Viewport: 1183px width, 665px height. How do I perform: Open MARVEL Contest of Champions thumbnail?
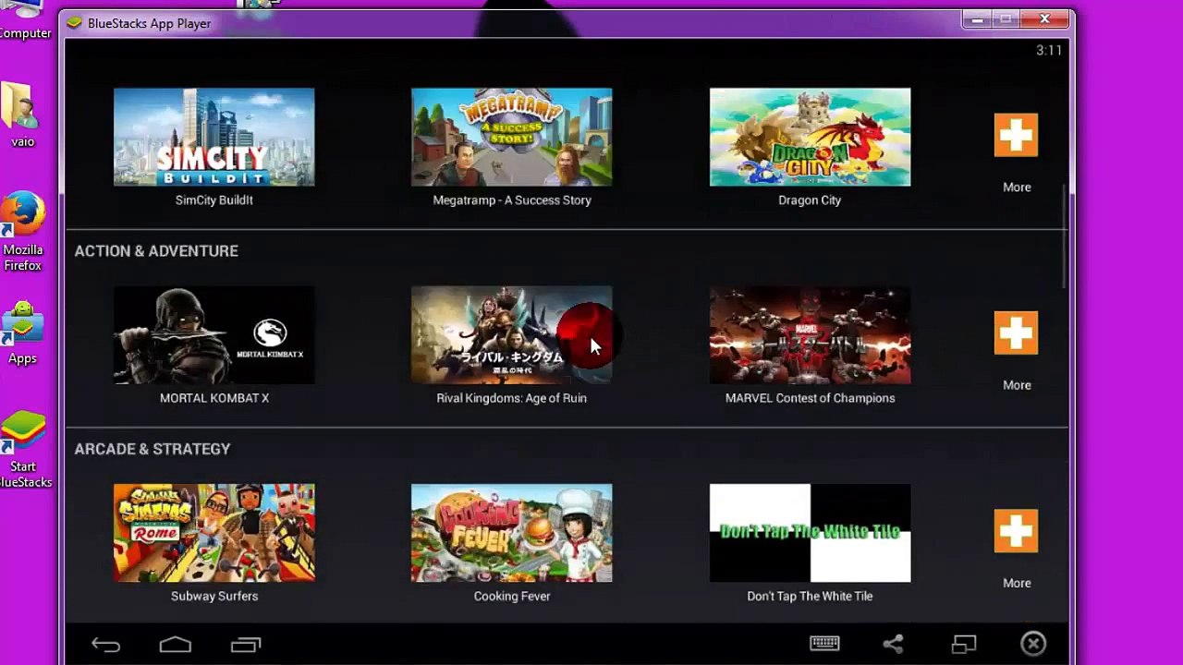coord(810,335)
